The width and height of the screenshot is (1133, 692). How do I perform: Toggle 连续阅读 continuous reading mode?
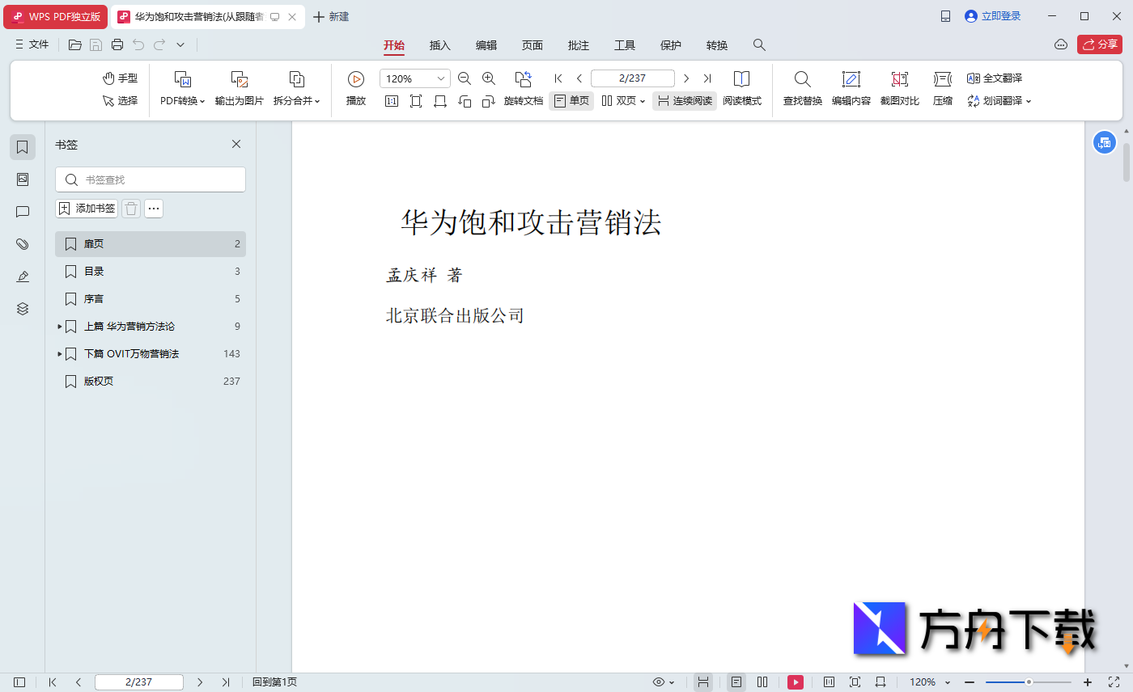(x=684, y=101)
